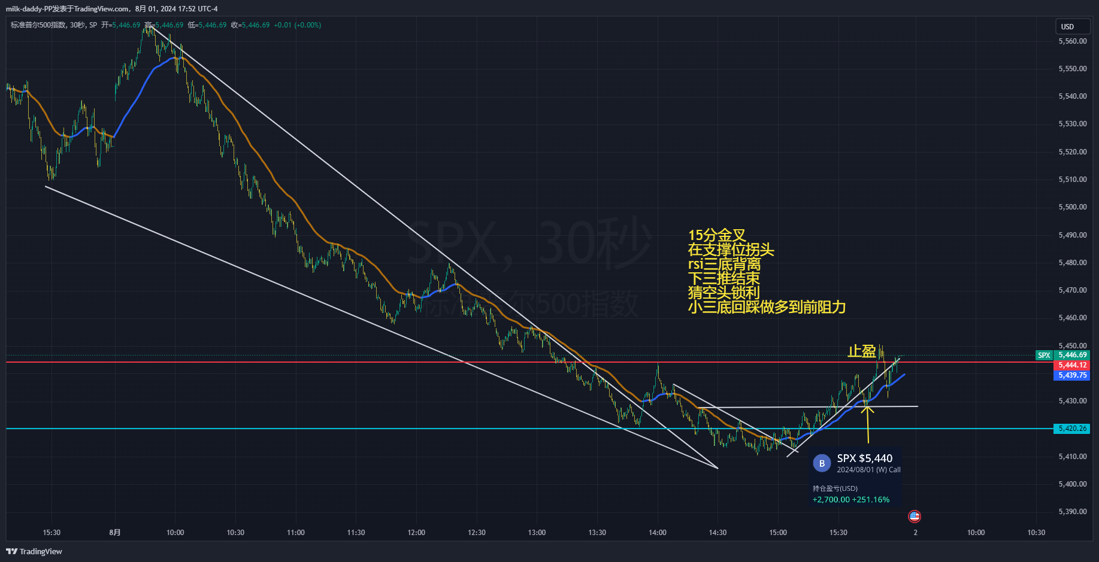Screen dimensions: 1099x562
Task: Click the +2,700.00 +251.16% profit value
Action: click(850, 500)
